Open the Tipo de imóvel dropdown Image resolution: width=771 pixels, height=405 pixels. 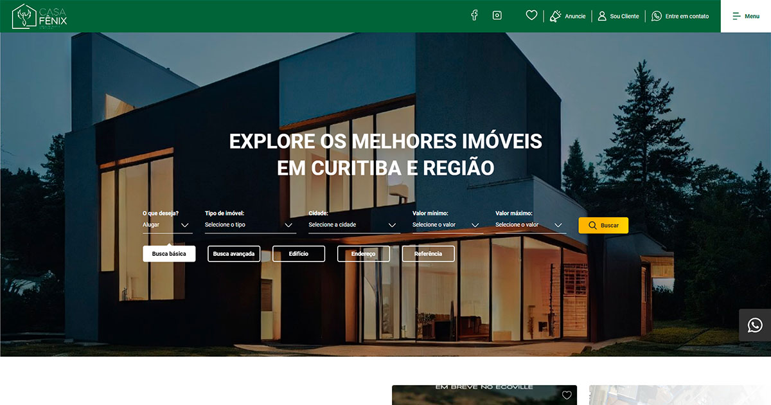[251, 225]
